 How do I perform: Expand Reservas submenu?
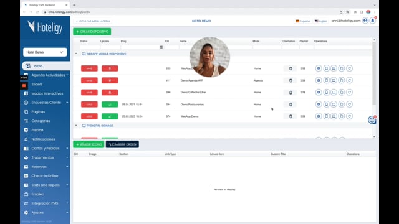(67, 167)
